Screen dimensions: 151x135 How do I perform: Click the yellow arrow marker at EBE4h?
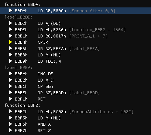[x=11, y=42]
